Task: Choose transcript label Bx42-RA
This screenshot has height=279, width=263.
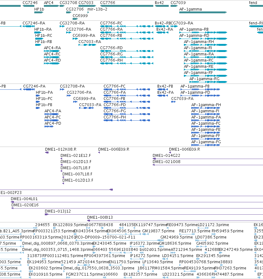Action: point(165,29)
